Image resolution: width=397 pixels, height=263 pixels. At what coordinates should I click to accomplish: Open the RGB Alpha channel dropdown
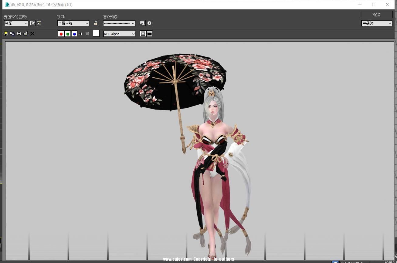coord(119,34)
